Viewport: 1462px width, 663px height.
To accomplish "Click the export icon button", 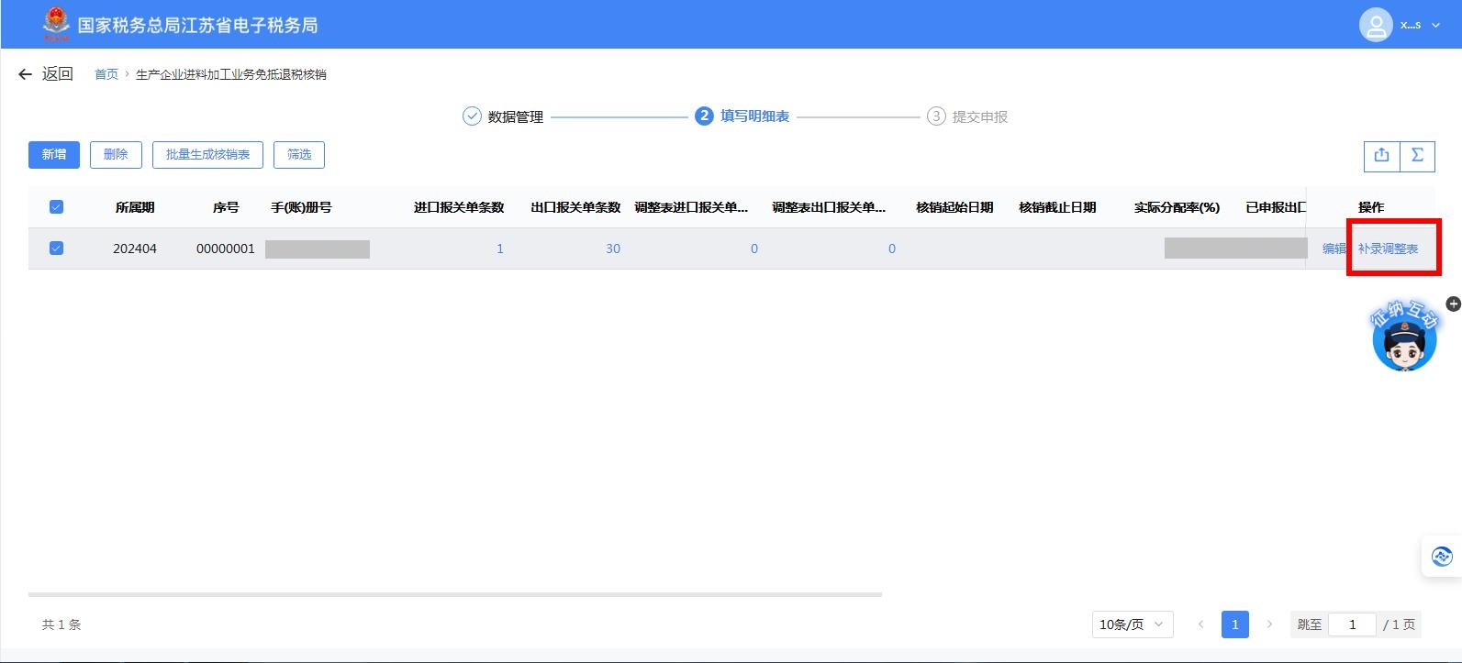I will coord(1381,155).
